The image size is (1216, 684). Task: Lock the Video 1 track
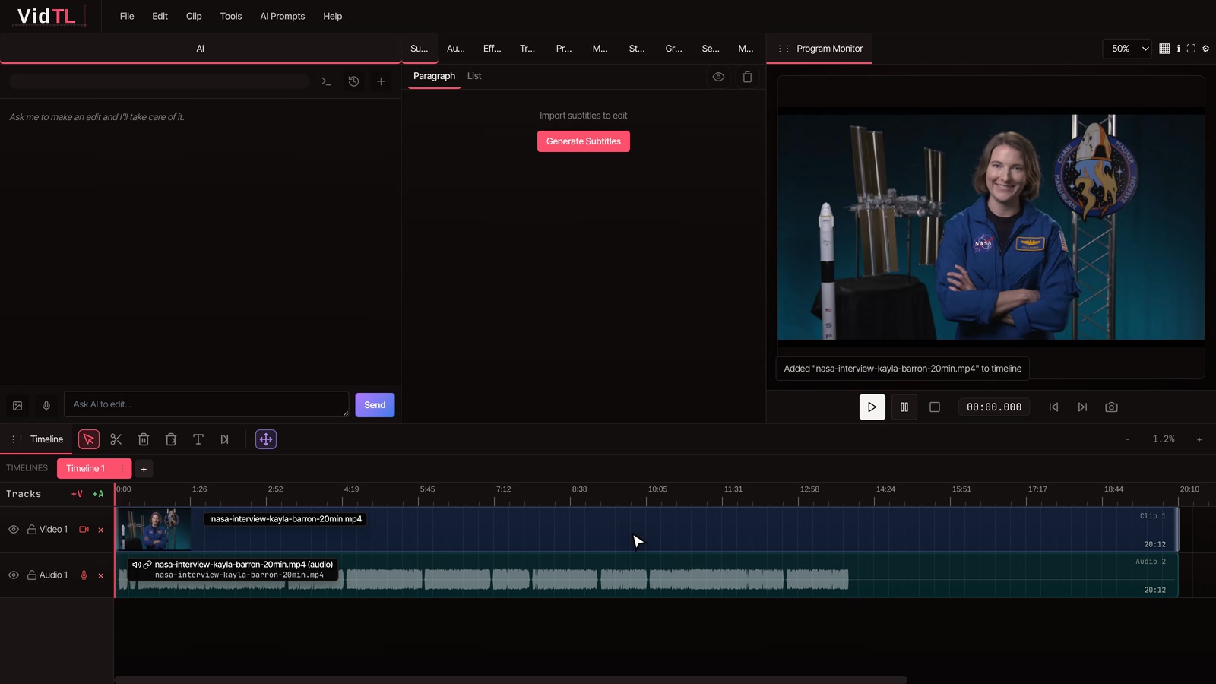[x=32, y=530]
